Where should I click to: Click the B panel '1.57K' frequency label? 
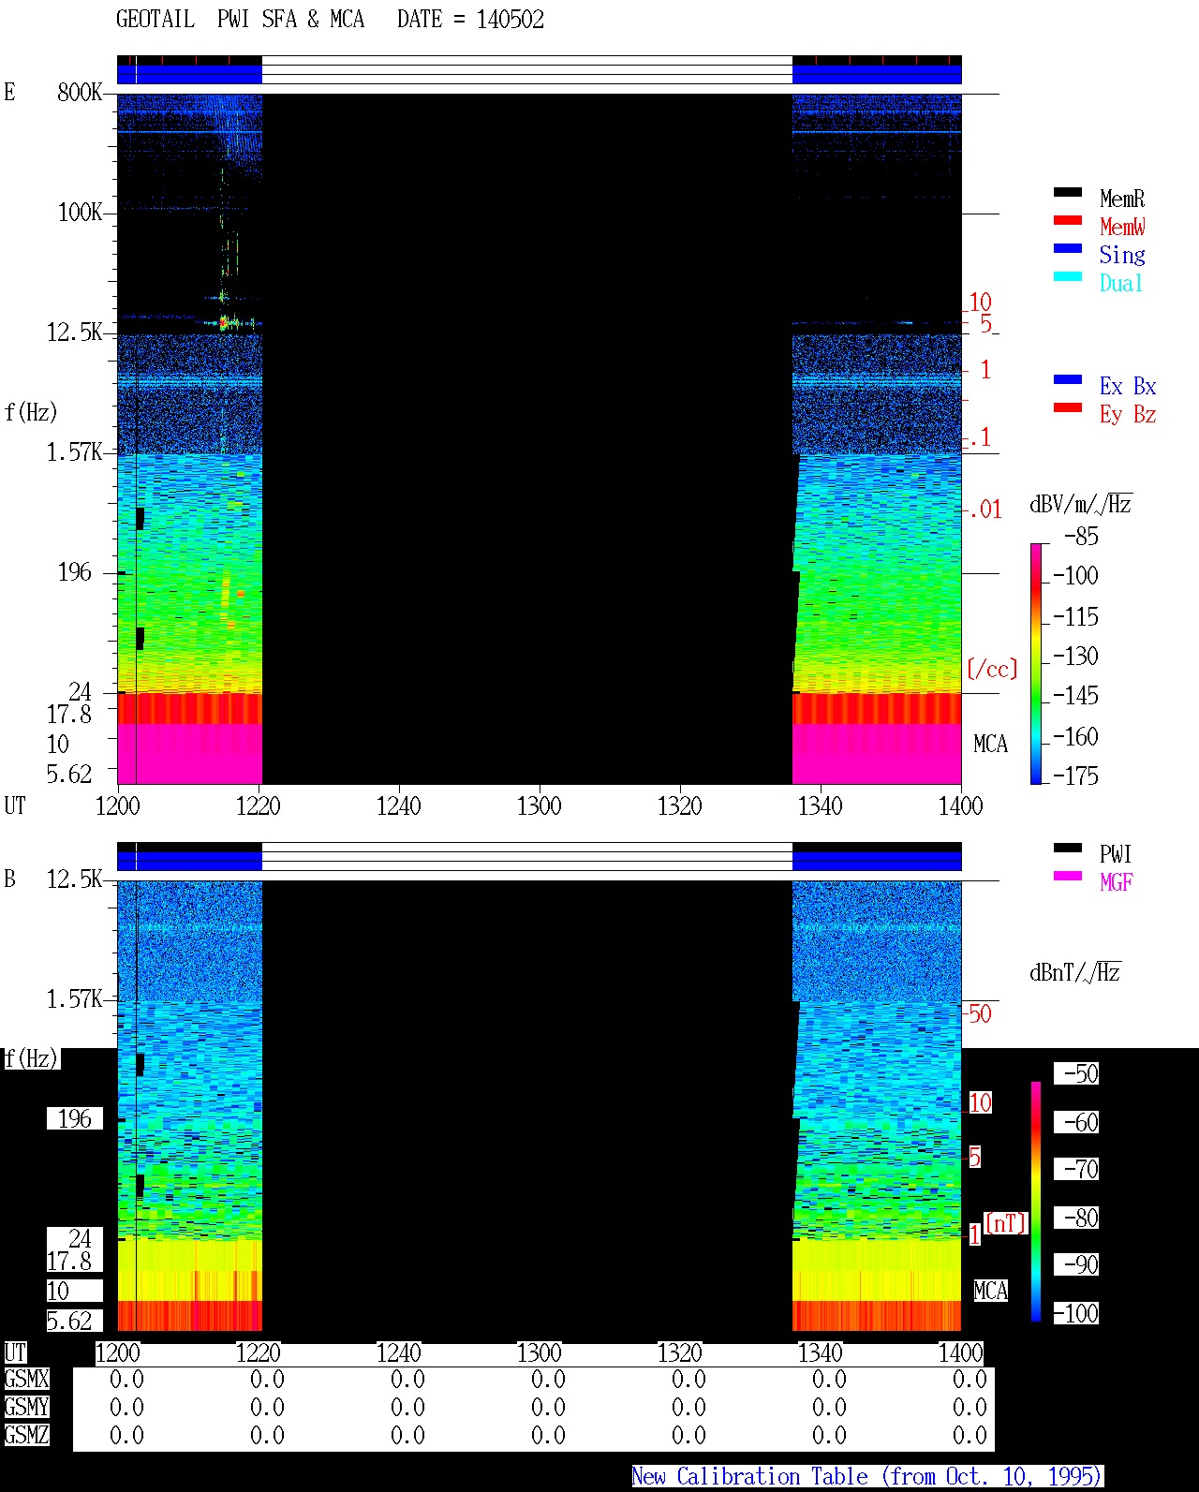[x=74, y=999]
